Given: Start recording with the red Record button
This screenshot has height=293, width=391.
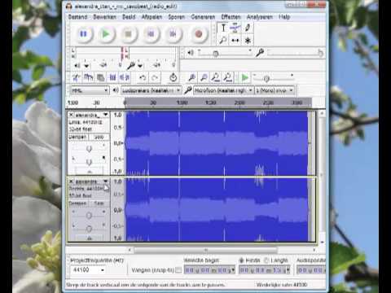Looking at the screenshot, I should tap(199, 34).
